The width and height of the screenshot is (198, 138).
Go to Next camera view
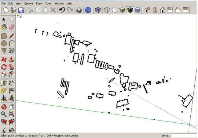point(12,122)
